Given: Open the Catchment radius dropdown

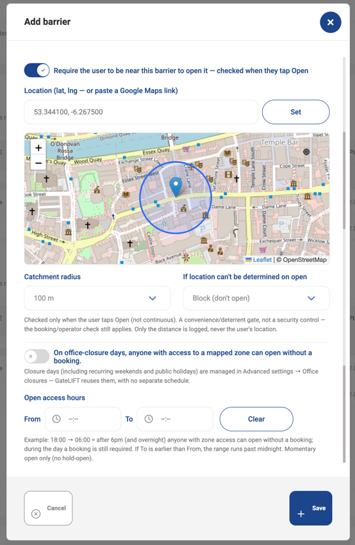Looking at the screenshot, I should pyautogui.click(x=97, y=298).
